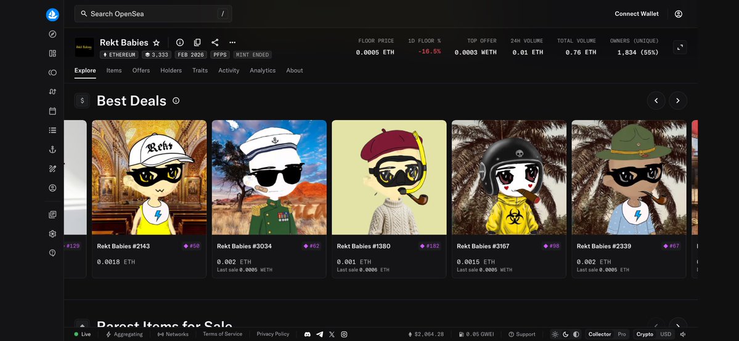Open the Studio pencil icon in sidebar
Image resolution: width=739 pixels, height=341 pixels.
(x=52, y=169)
